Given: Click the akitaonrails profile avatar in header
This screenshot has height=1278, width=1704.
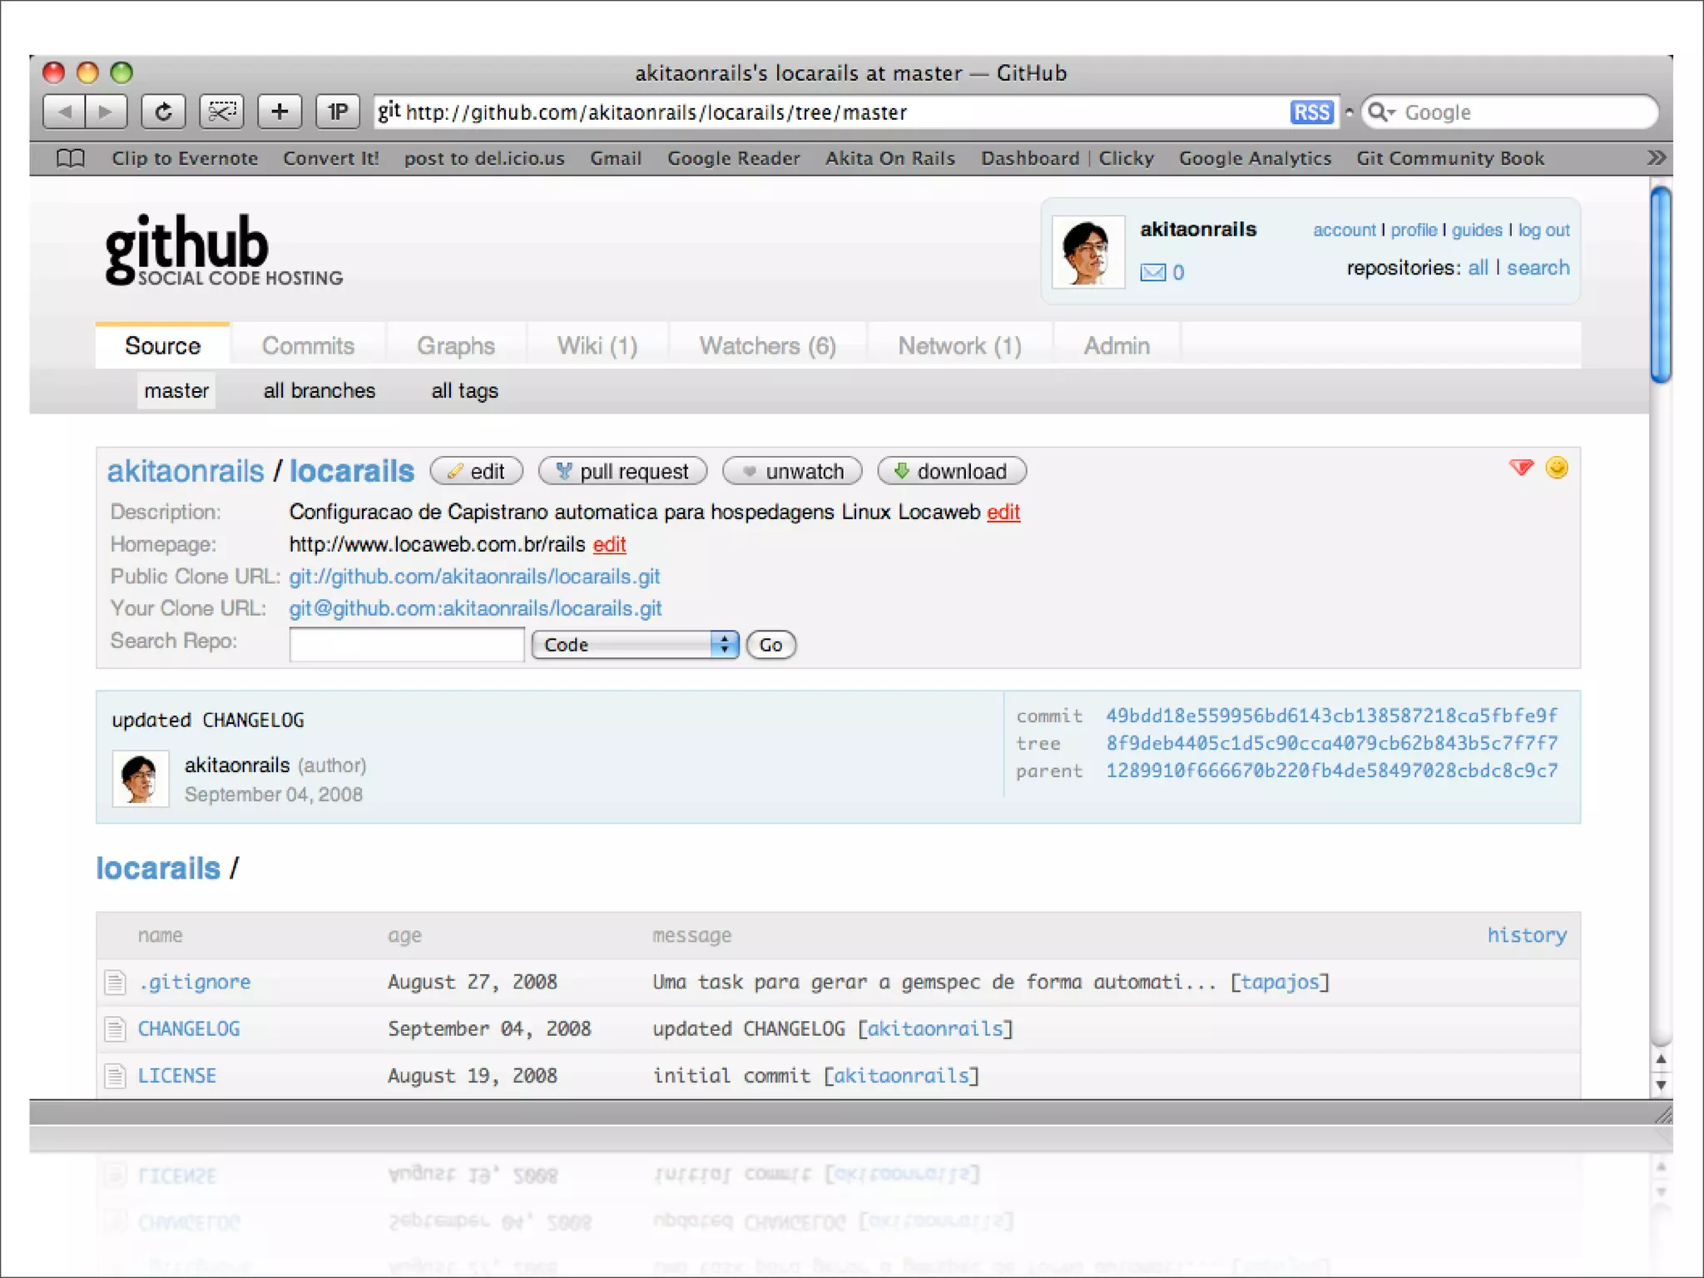Looking at the screenshot, I should (1088, 252).
